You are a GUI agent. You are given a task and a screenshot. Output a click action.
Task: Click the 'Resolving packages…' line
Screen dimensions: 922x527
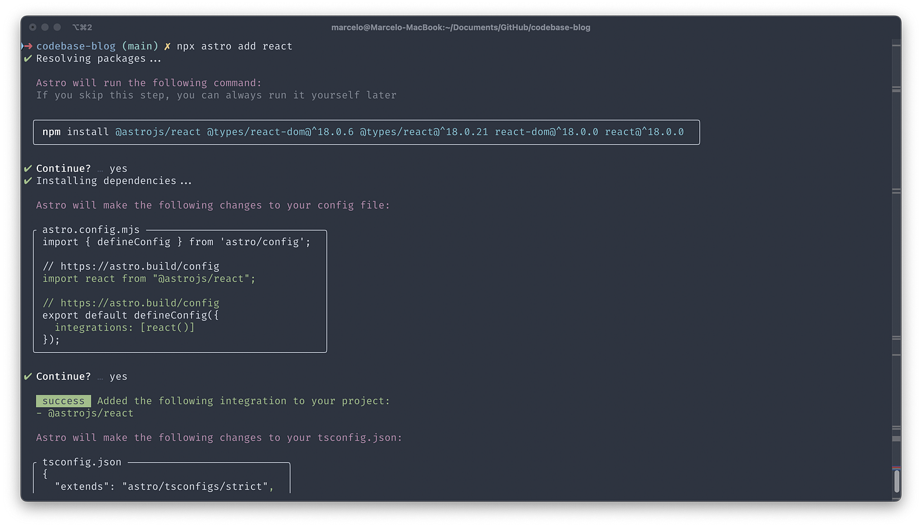pos(99,59)
